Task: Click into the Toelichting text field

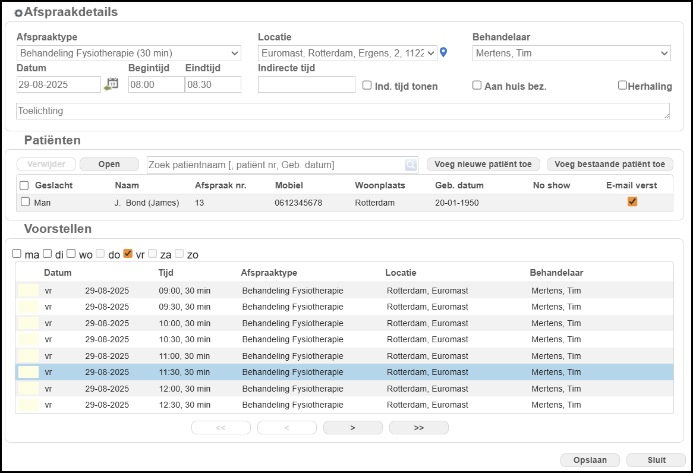Action: tap(343, 111)
